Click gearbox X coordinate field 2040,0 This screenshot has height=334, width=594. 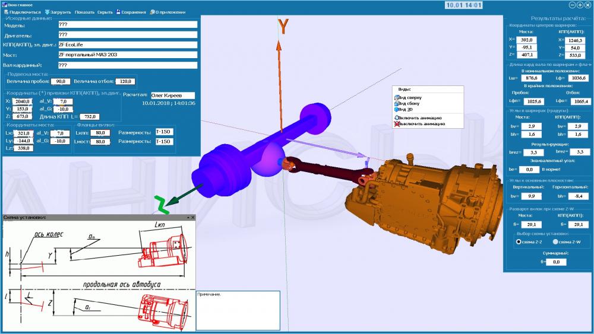pyautogui.click(x=23, y=101)
